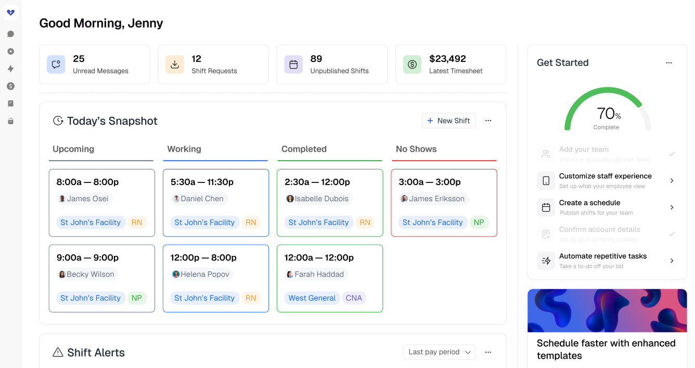The width and height of the screenshot is (695, 368).
Task: Click the Automate repetitive tasks bolt icon
Action: point(546,261)
